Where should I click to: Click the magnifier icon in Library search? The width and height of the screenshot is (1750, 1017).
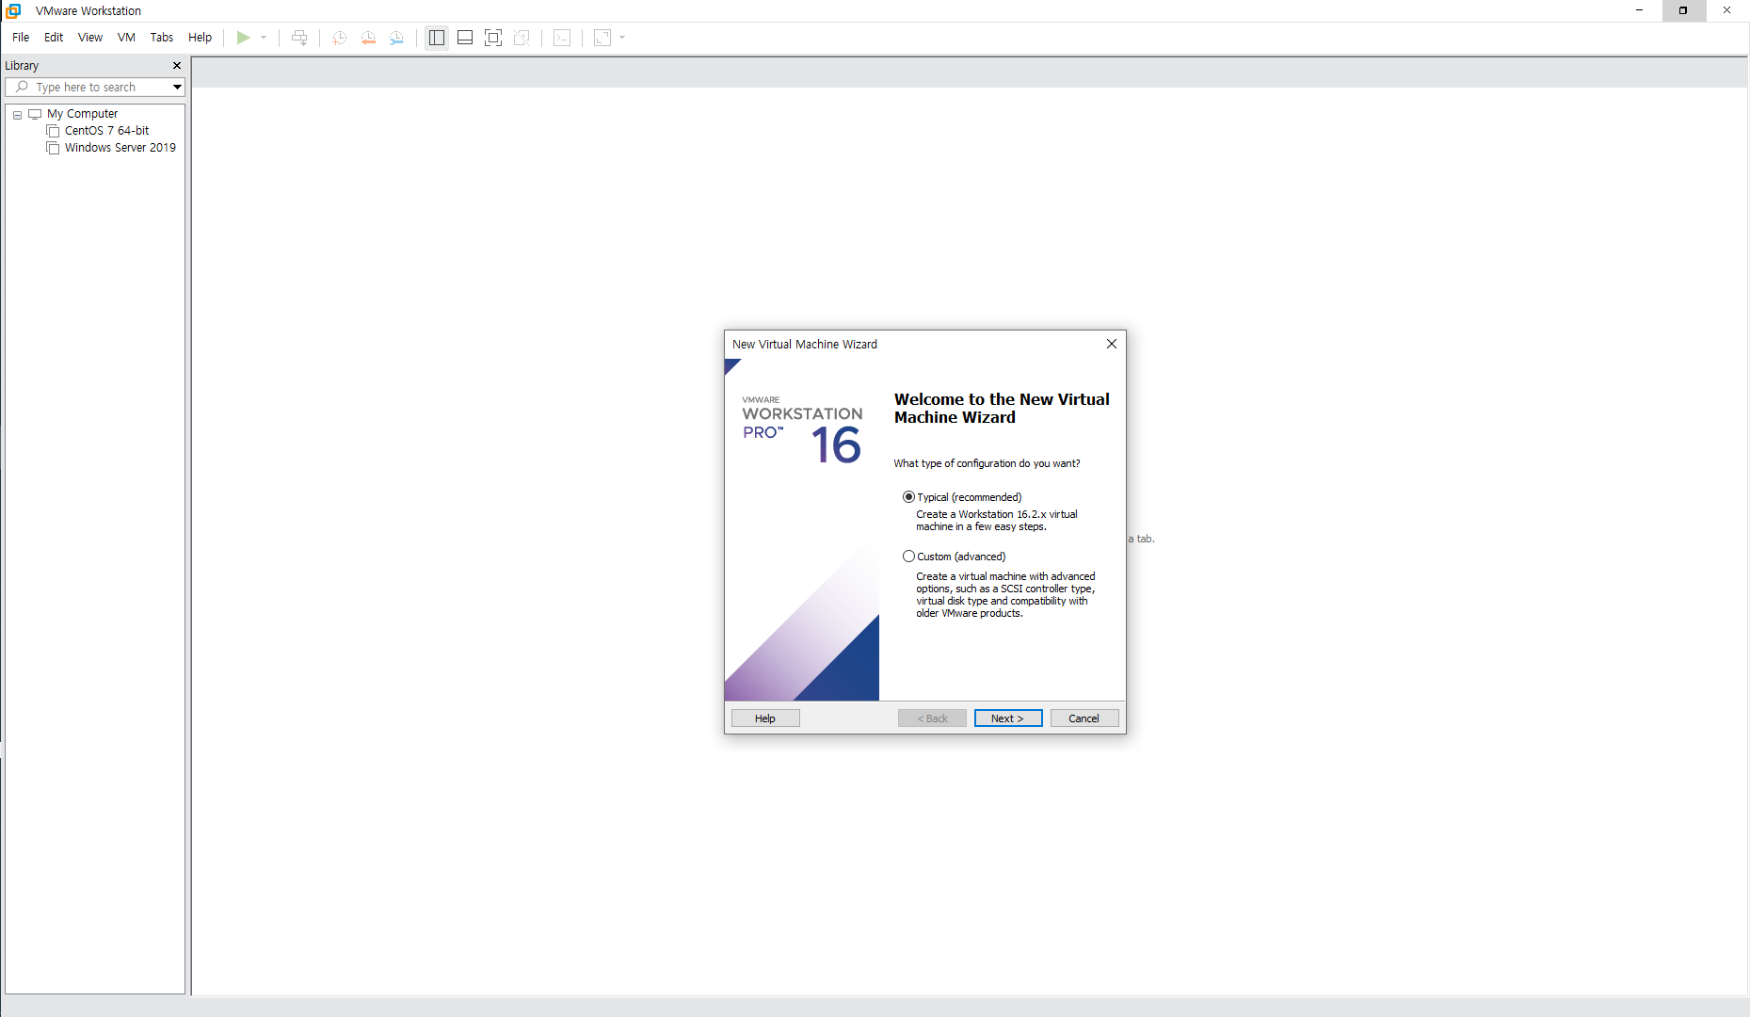coord(22,87)
